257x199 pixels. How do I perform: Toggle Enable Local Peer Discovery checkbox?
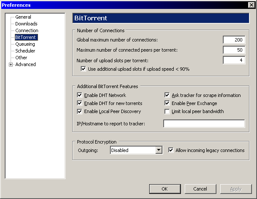tap(79, 111)
